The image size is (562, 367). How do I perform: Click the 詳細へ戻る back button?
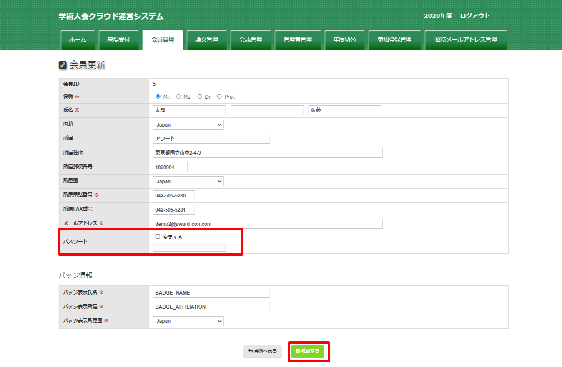point(262,351)
